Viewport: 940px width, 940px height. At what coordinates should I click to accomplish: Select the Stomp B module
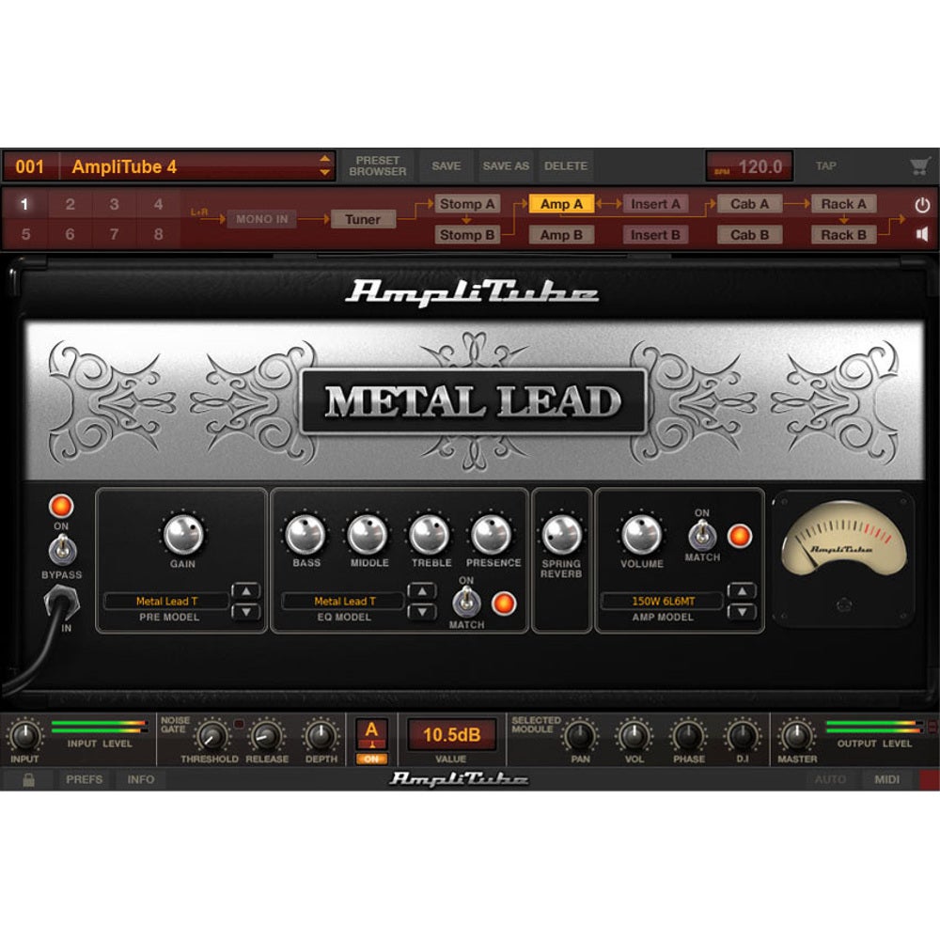[x=467, y=235]
